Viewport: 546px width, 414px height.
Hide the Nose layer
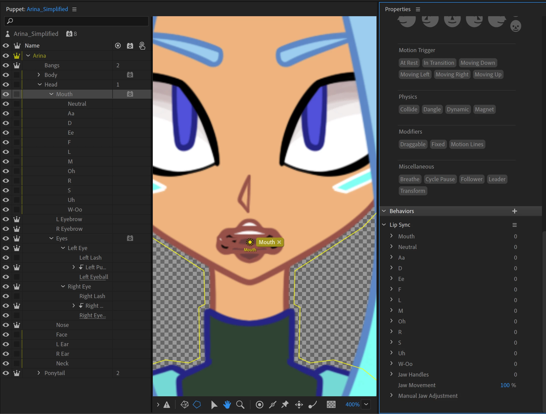pyautogui.click(x=6, y=325)
